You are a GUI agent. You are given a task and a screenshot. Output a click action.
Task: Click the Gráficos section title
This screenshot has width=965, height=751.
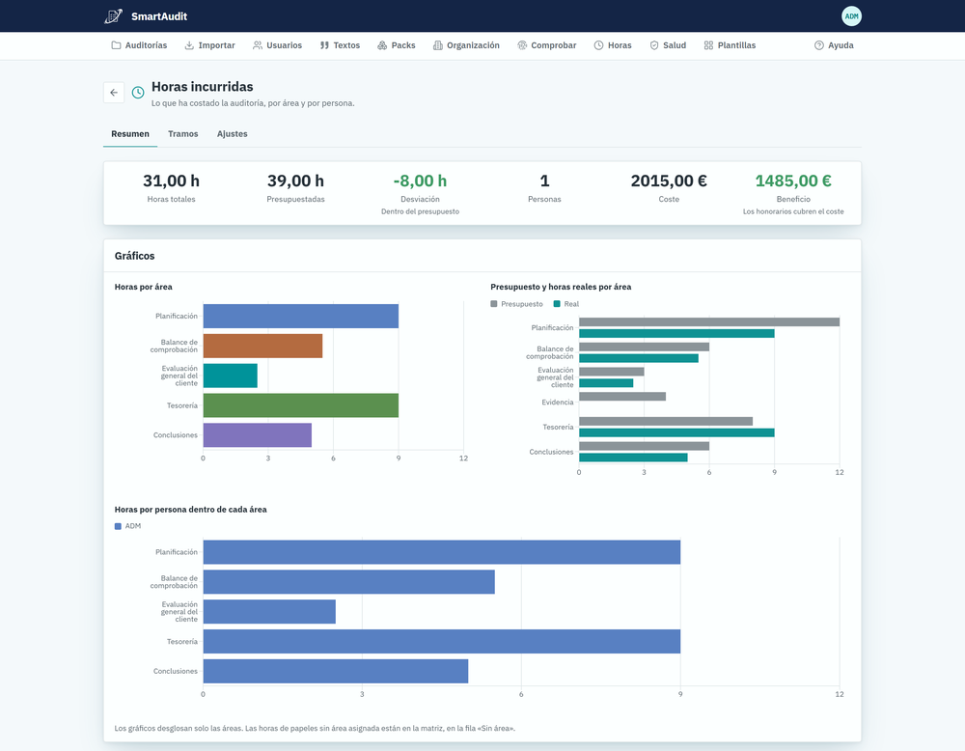(135, 256)
